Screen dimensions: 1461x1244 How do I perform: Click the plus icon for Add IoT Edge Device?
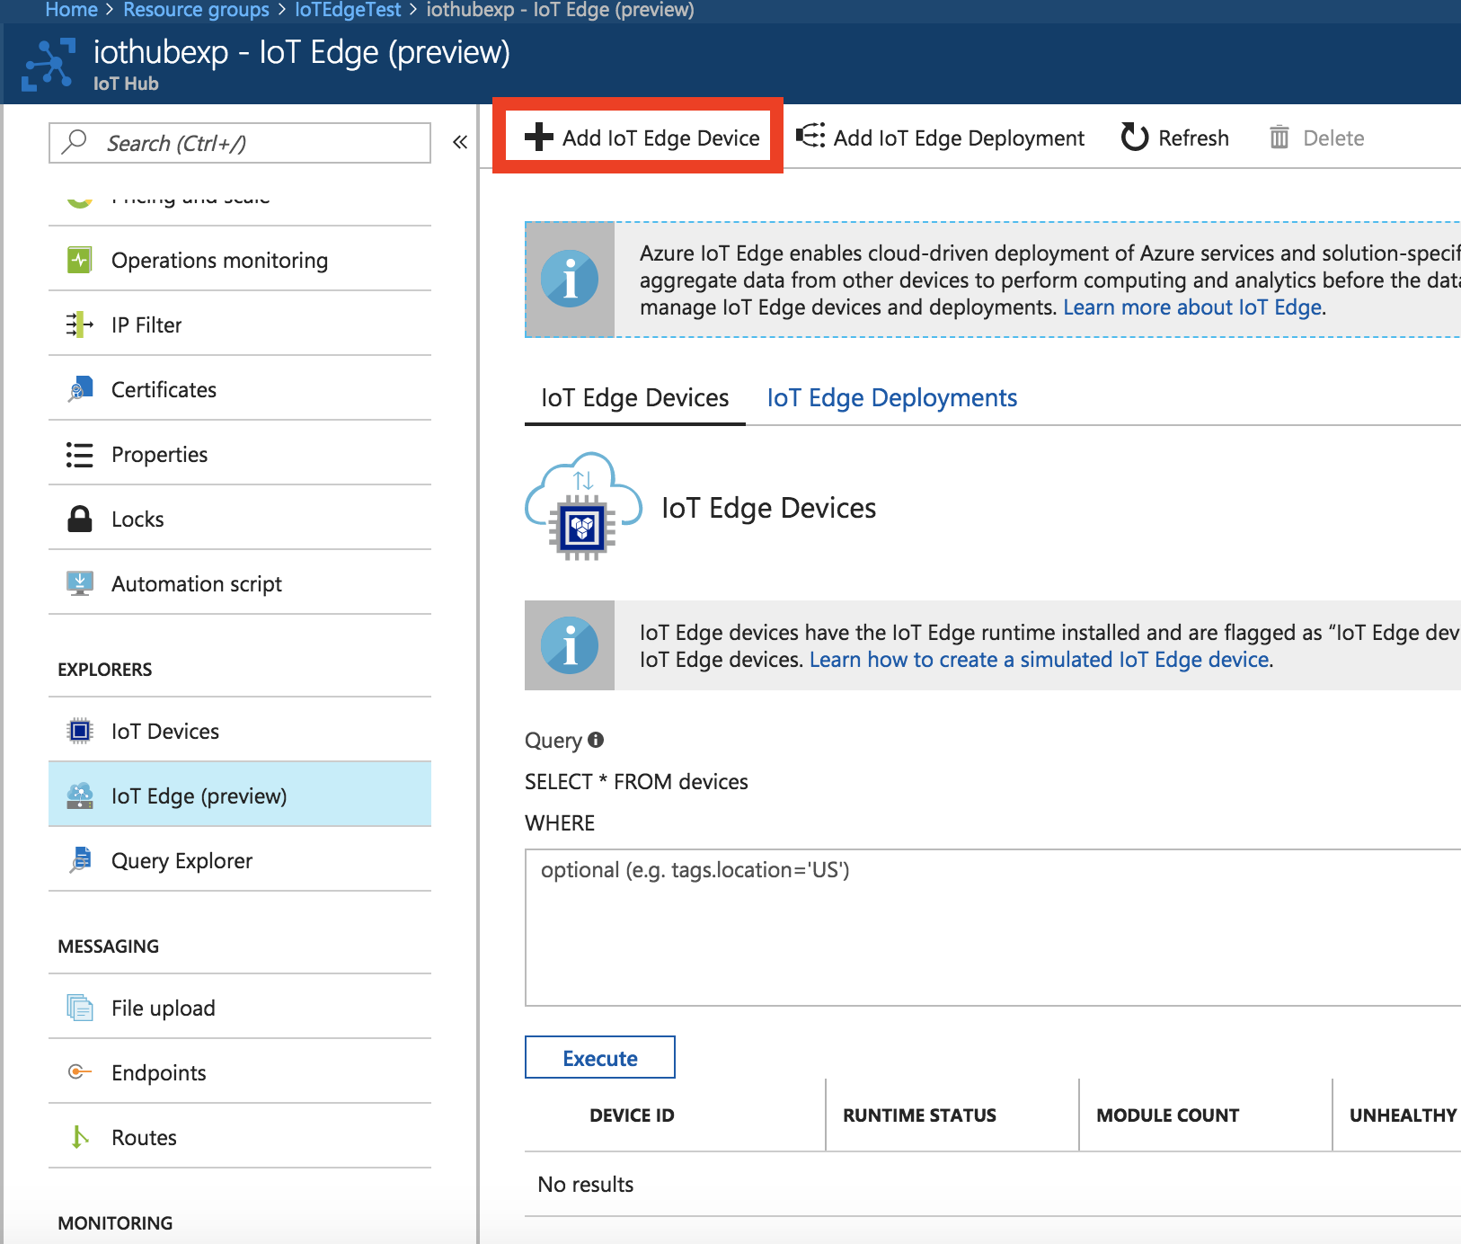(x=538, y=137)
